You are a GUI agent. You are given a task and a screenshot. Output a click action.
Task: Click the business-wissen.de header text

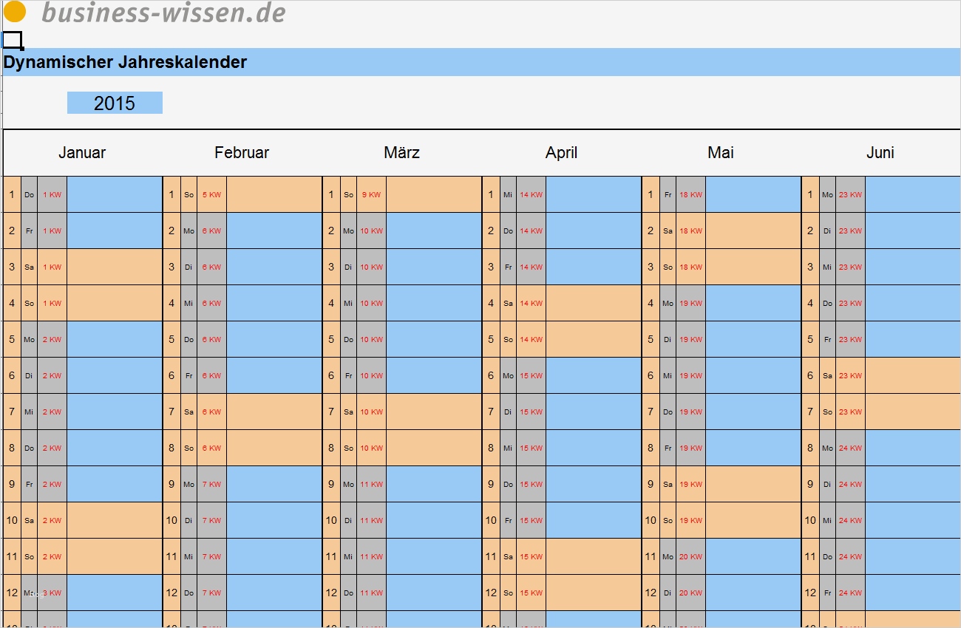point(163,12)
